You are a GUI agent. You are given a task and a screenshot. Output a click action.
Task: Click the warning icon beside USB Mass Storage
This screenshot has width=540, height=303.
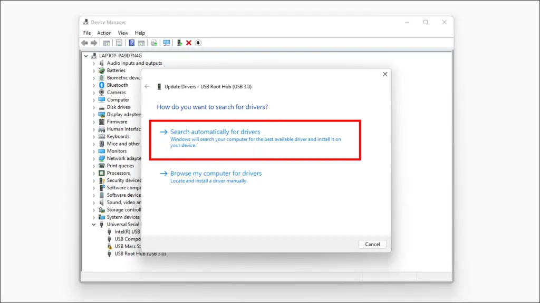pyautogui.click(x=110, y=246)
